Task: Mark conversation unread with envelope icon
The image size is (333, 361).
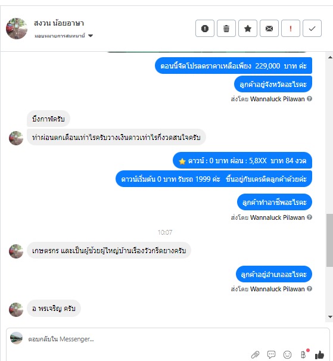Action: [269, 29]
